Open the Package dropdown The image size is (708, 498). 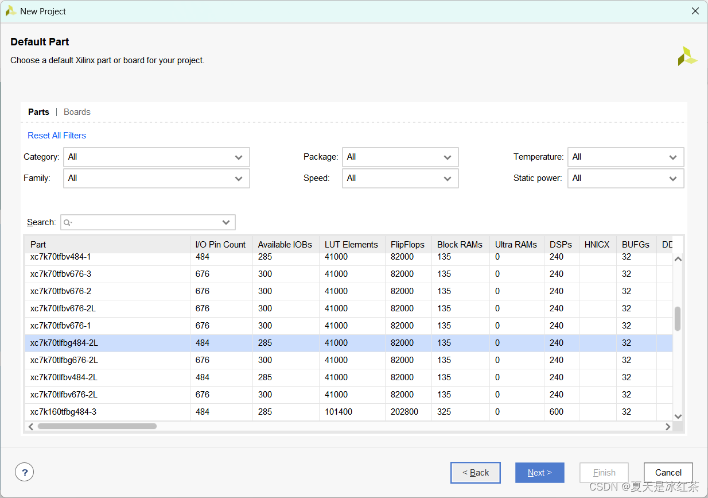[x=400, y=157]
